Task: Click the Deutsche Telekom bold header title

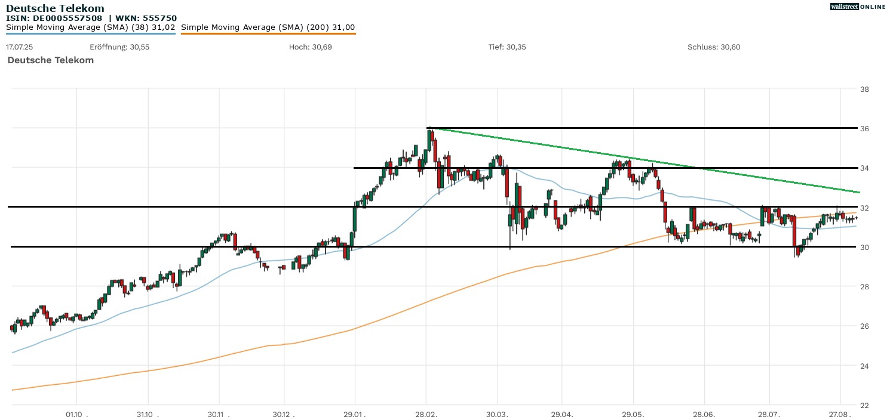Action: (55, 8)
